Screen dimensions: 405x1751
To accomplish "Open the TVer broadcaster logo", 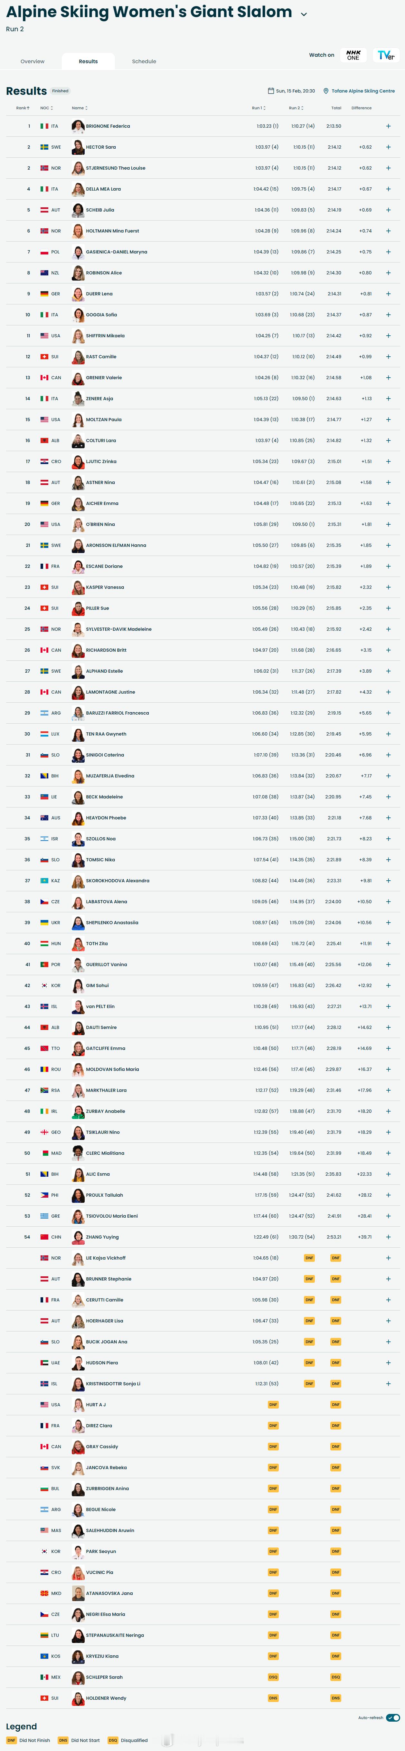I will pyautogui.click(x=386, y=55).
